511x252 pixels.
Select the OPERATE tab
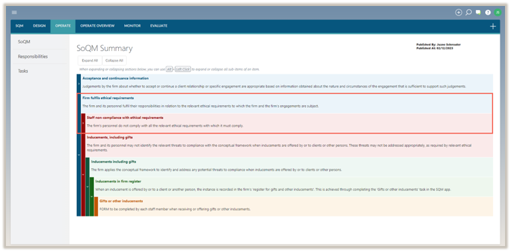point(63,26)
